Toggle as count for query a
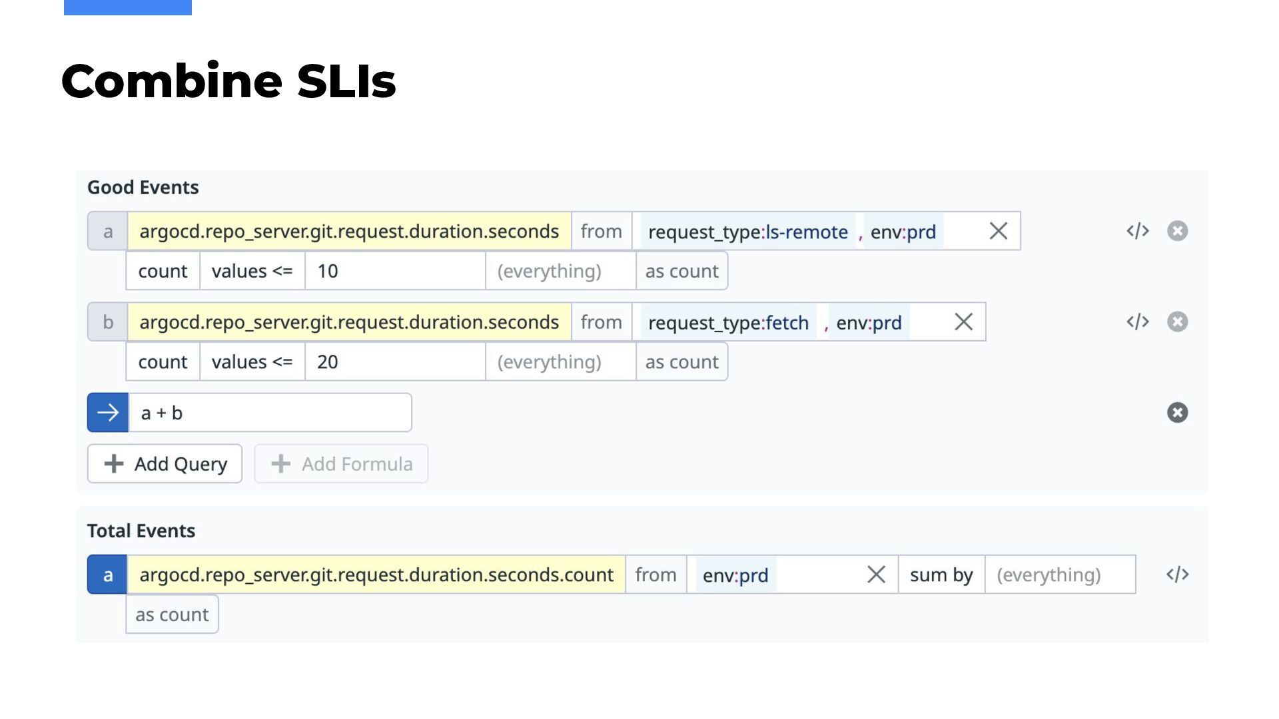The image size is (1279, 719). [x=682, y=271]
